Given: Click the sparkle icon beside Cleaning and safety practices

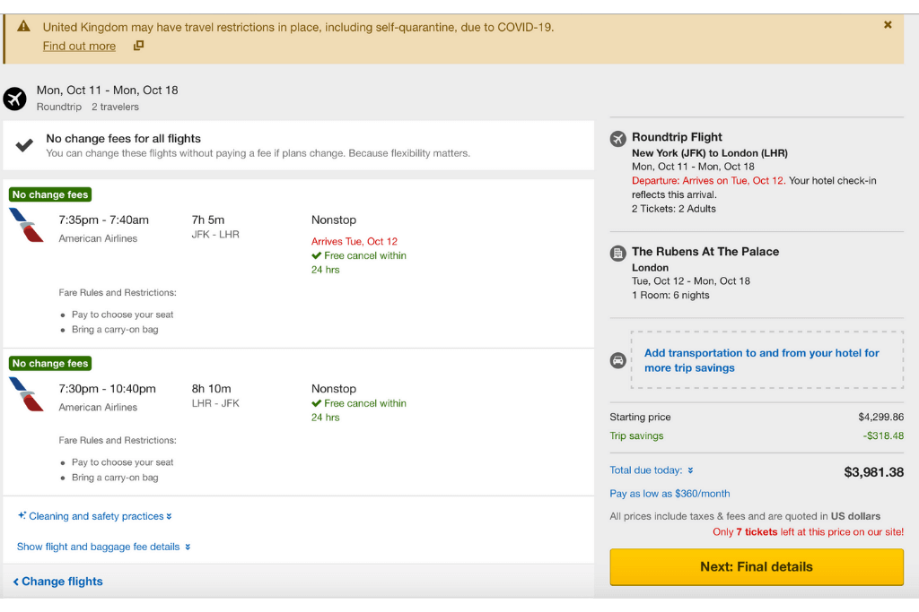Looking at the screenshot, I should click(x=22, y=515).
